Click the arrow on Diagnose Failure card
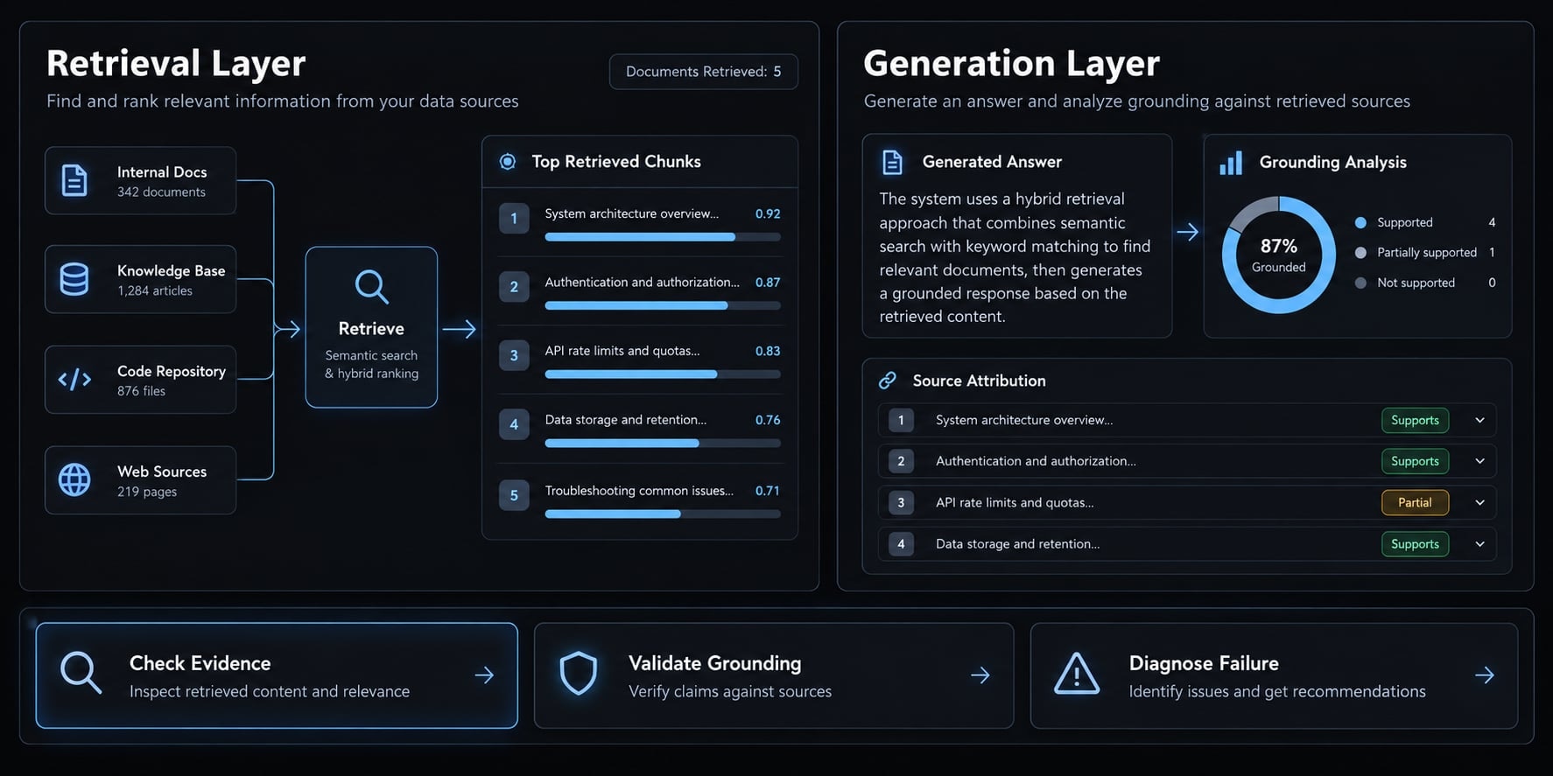Viewport: 1553px width, 776px height. click(x=1485, y=675)
